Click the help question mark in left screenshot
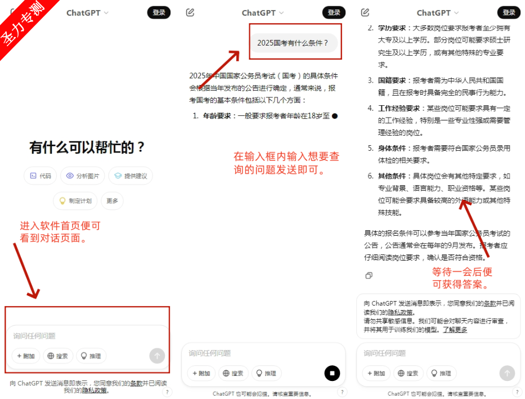The height and width of the screenshot is (399, 525). coord(167,392)
